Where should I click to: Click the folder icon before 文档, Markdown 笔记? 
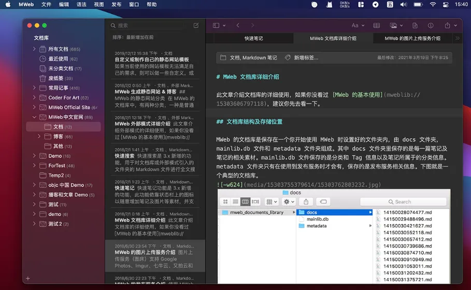(223, 57)
